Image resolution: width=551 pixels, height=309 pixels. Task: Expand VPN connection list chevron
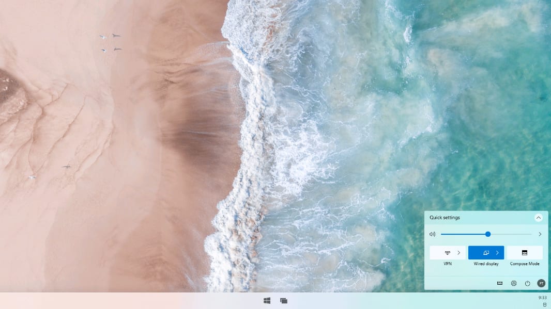point(459,253)
